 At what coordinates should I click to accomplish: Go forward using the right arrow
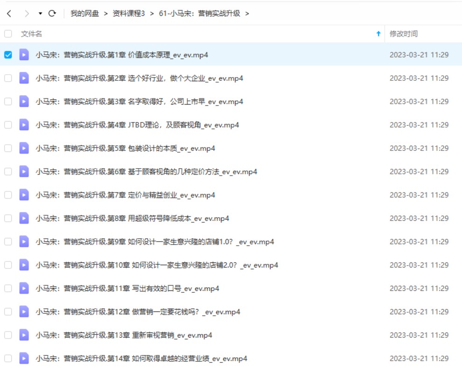(x=27, y=14)
